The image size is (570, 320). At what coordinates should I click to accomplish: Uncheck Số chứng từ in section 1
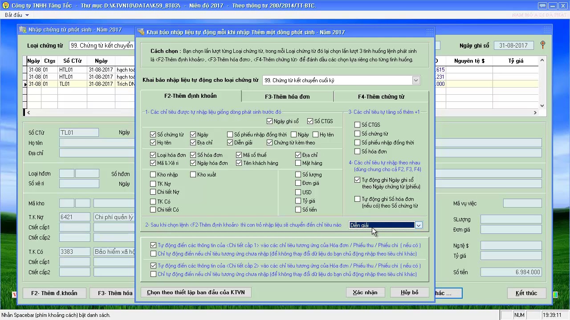pos(153,135)
